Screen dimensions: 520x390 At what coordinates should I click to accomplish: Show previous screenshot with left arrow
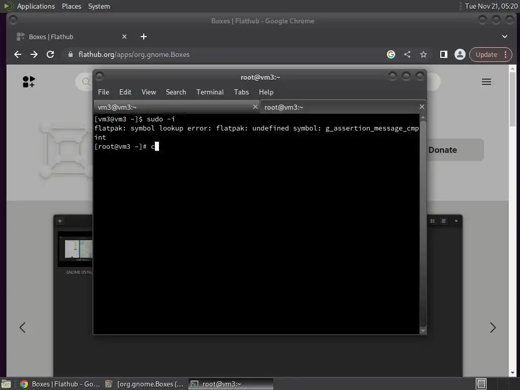coord(22,328)
